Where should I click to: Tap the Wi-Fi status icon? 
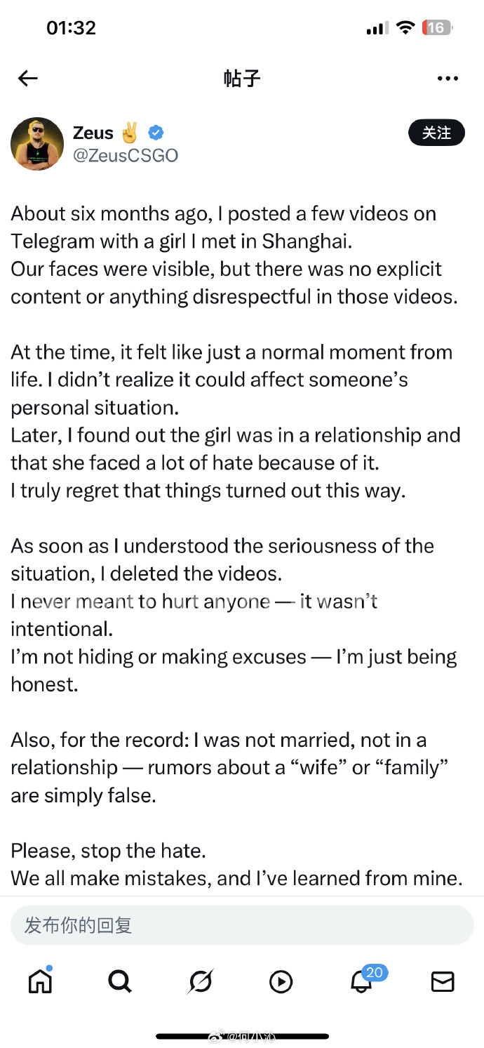click(x=405, y=28)
